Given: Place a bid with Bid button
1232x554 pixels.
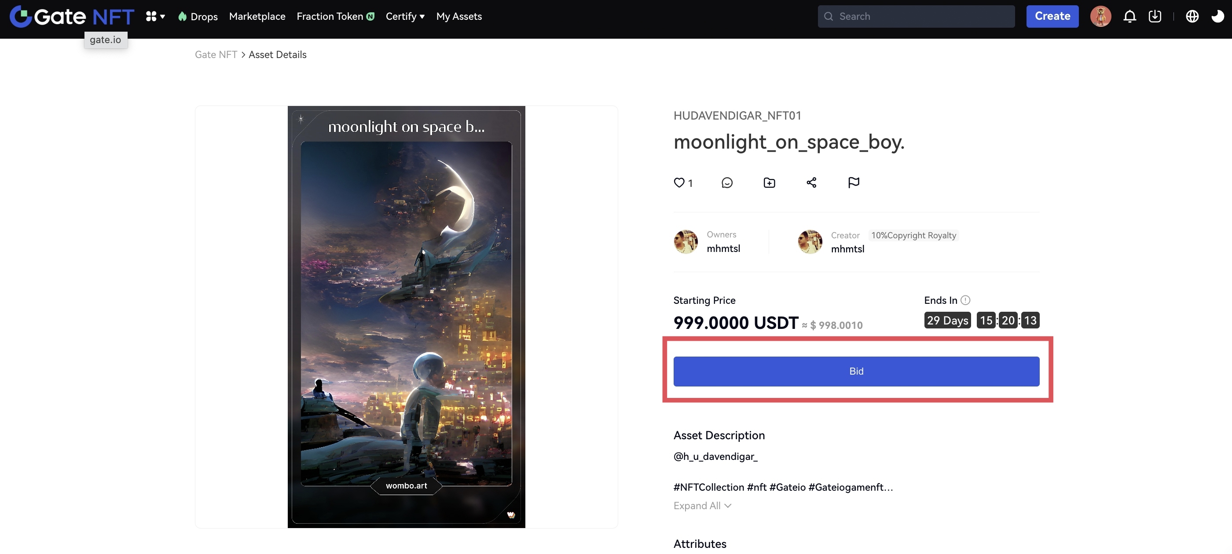Looking at the screenshot, I should point(856,371).
